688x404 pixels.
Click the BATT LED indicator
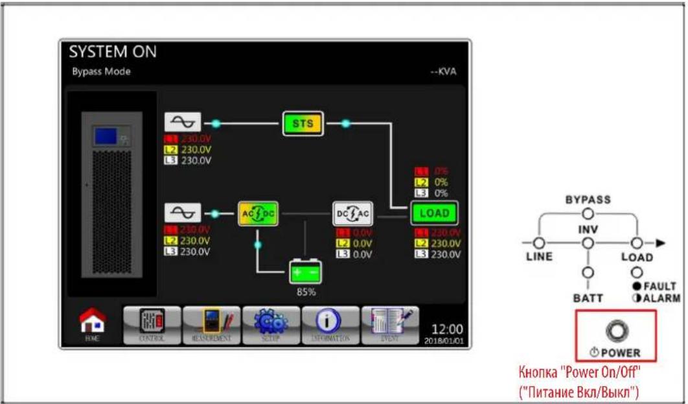coord(588,273)
